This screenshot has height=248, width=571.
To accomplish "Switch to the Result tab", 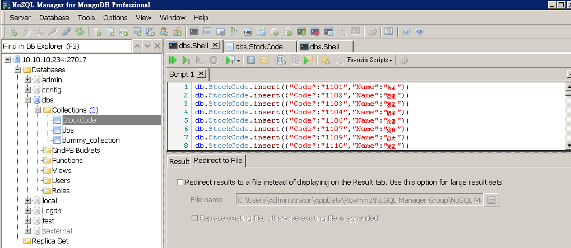I will tap(179, 161).
